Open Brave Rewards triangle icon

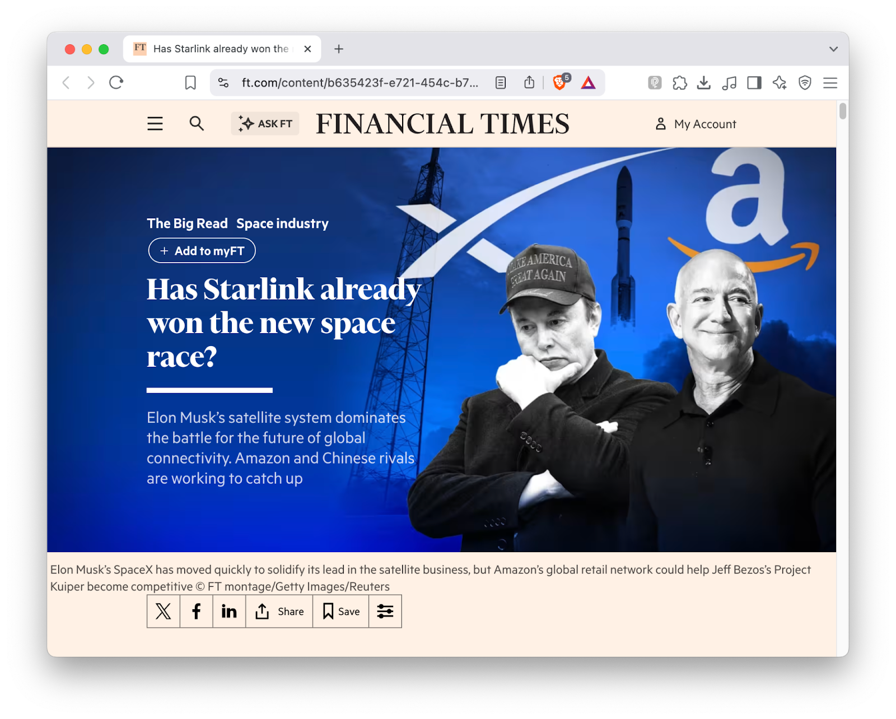tap(588, 83)
